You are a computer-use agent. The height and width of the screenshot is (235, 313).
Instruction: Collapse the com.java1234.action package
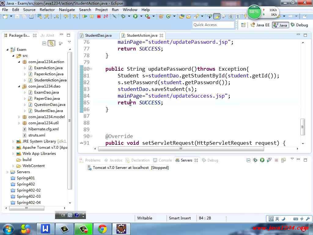click(x=19, y=62)
